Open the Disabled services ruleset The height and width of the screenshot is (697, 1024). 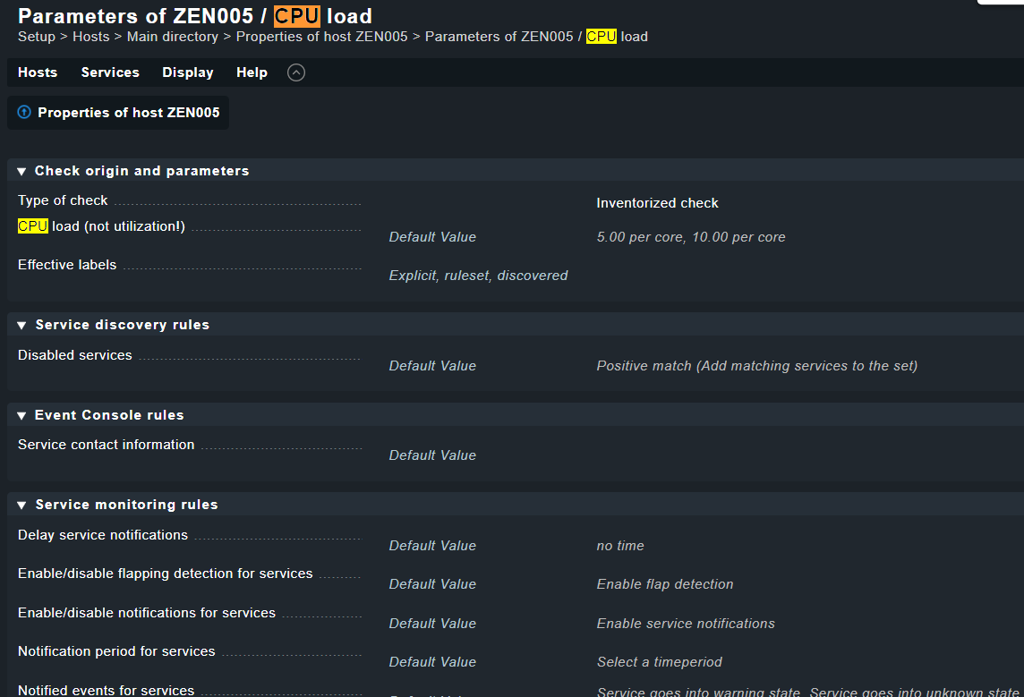click(74, 354)
